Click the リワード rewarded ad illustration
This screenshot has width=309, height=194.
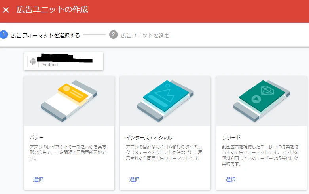[x=262, y=101]
